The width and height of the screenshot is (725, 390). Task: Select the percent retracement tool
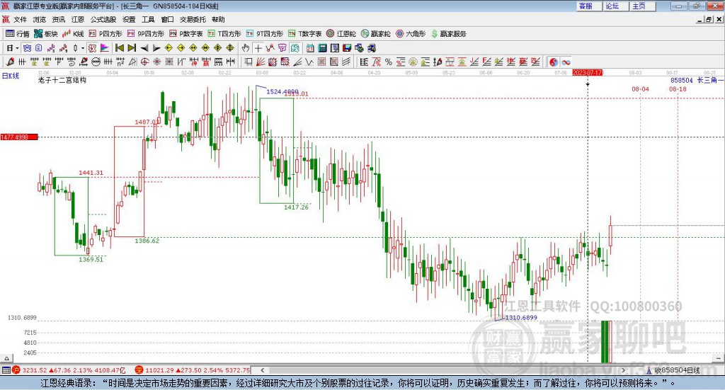pos(389,62)
